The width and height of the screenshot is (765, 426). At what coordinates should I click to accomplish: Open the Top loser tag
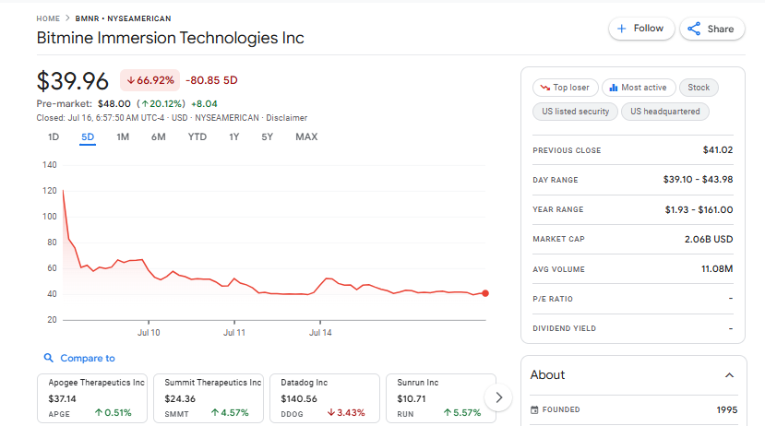click(x=566, y=88)
